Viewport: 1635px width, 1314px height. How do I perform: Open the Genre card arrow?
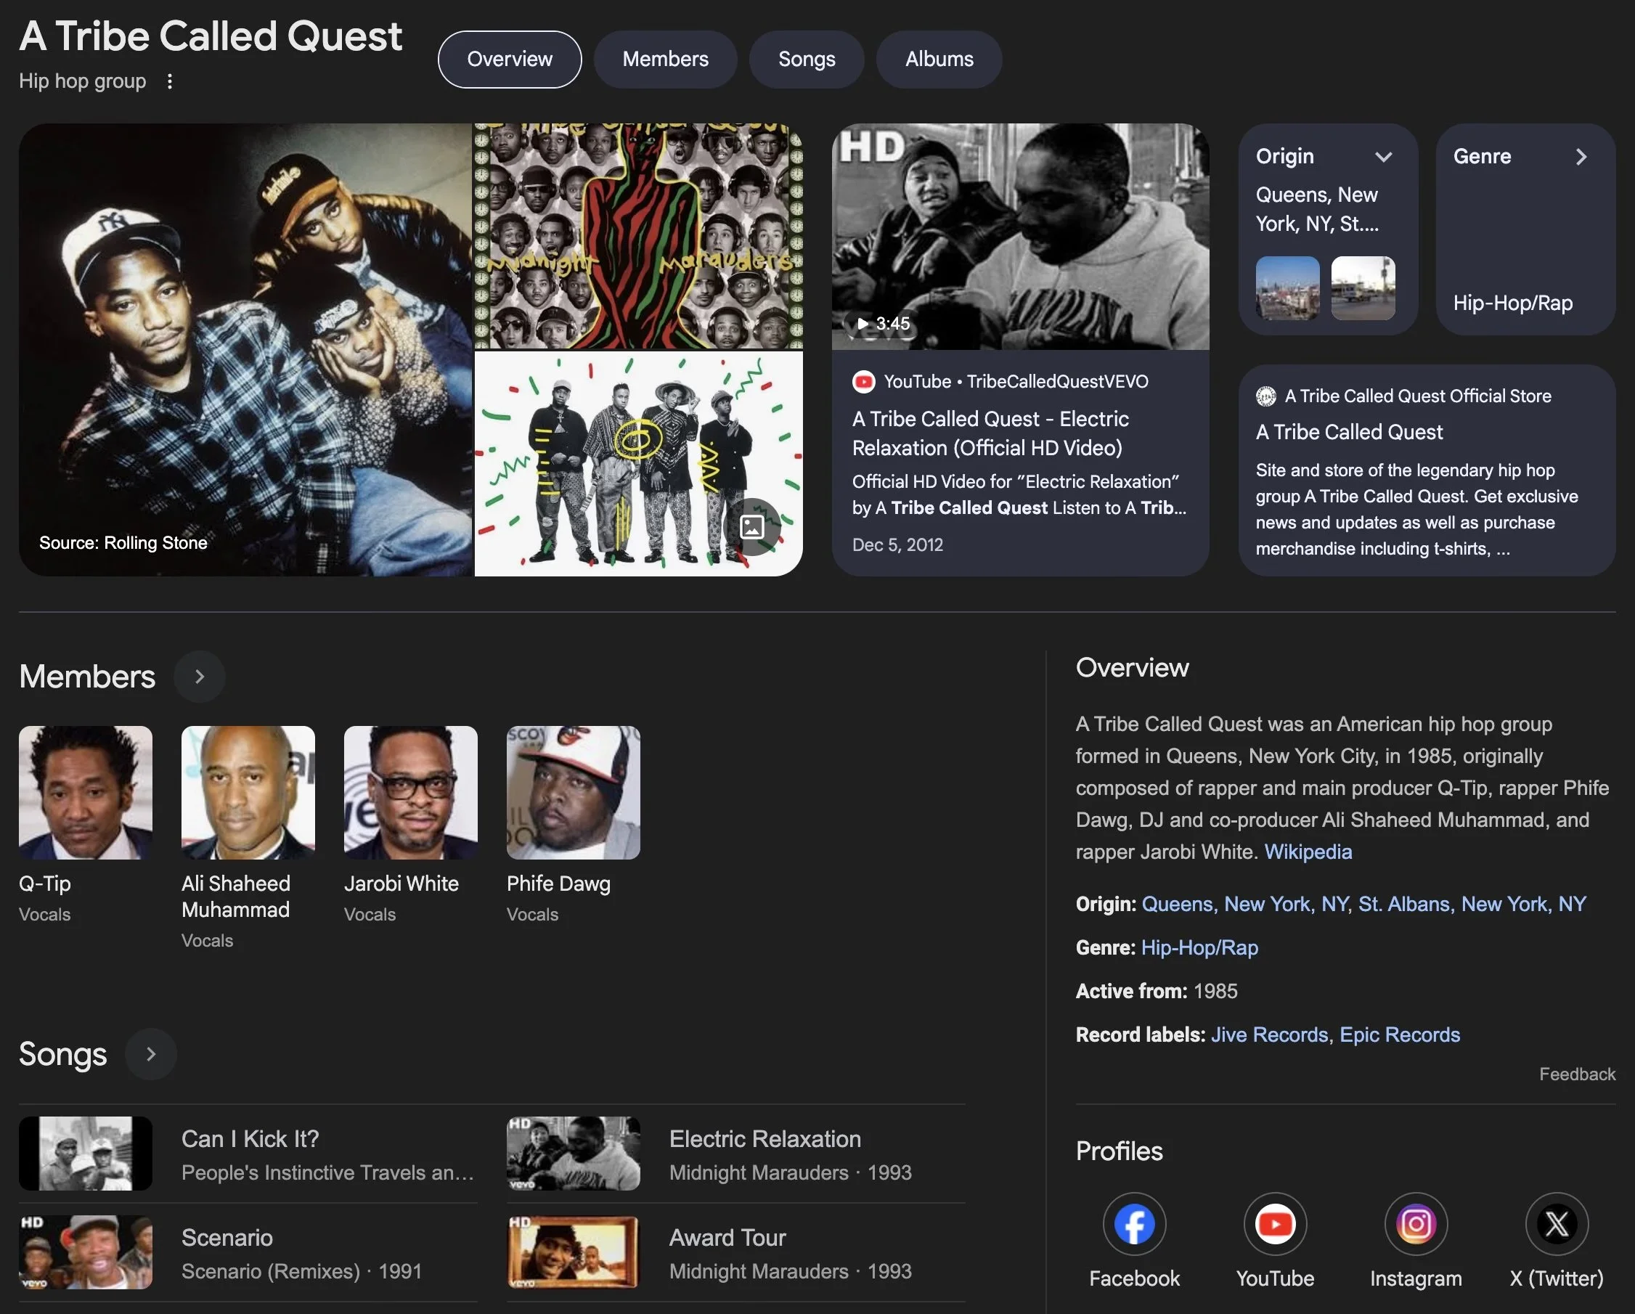pyautogui.click(x=1581, y=157)
